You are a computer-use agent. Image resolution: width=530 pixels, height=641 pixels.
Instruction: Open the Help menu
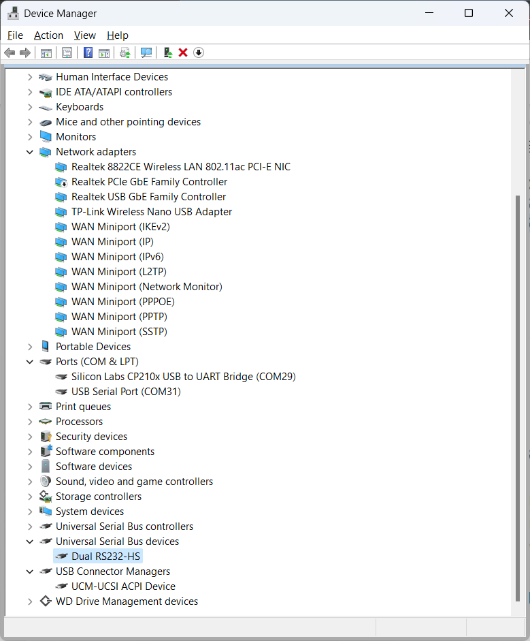pos(118,35)
